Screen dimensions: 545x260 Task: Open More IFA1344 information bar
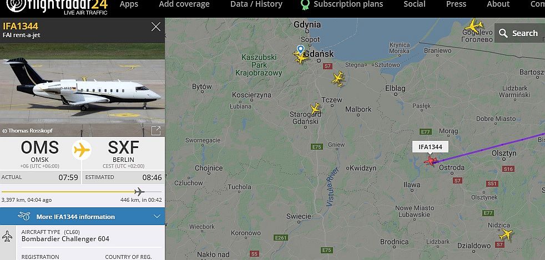tap(82, 217)
